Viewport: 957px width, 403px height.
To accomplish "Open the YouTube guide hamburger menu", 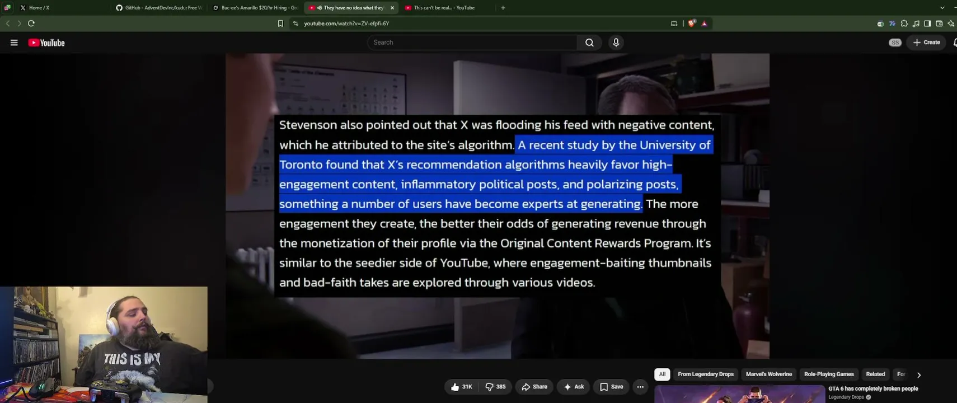I will point(14,43).
